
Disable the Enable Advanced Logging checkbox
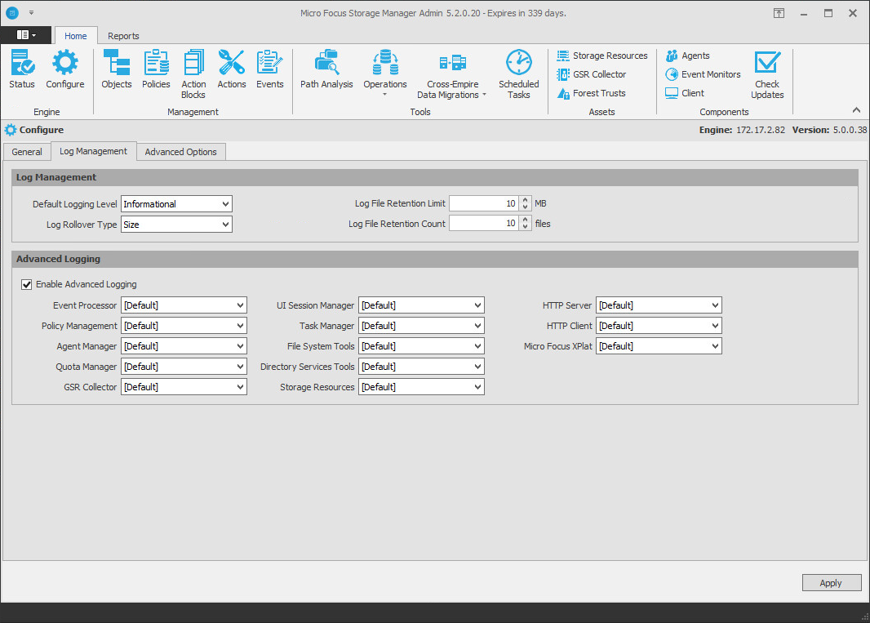click(27, 285)
